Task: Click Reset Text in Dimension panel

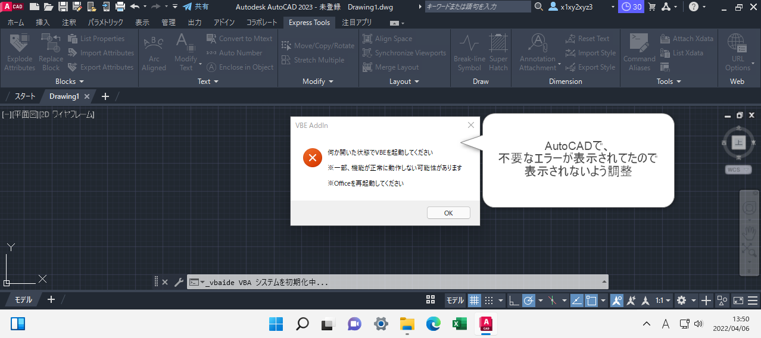Action: (x=587, y=39)
